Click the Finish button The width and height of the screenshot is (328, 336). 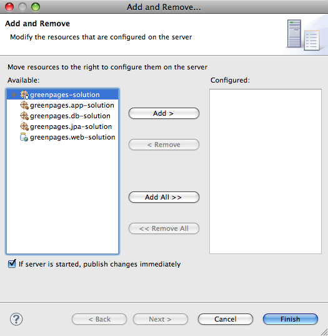coord(291,319)
